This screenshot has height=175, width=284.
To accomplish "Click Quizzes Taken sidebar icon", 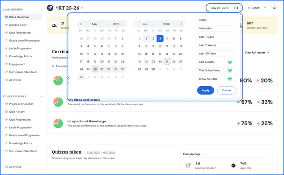I will coord(6,25).
